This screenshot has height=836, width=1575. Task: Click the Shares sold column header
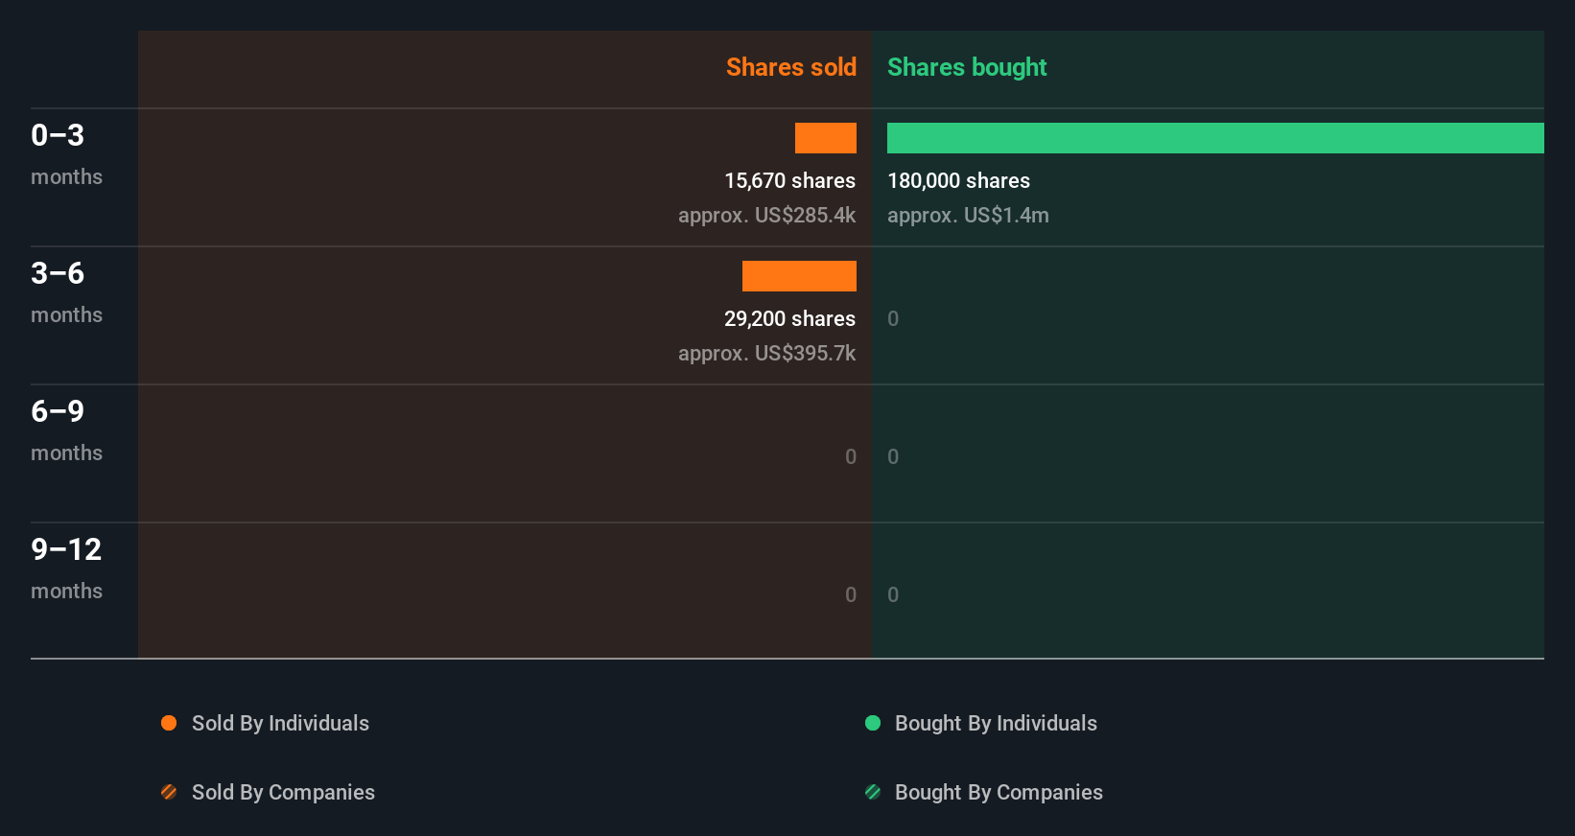tap(791, 67)
